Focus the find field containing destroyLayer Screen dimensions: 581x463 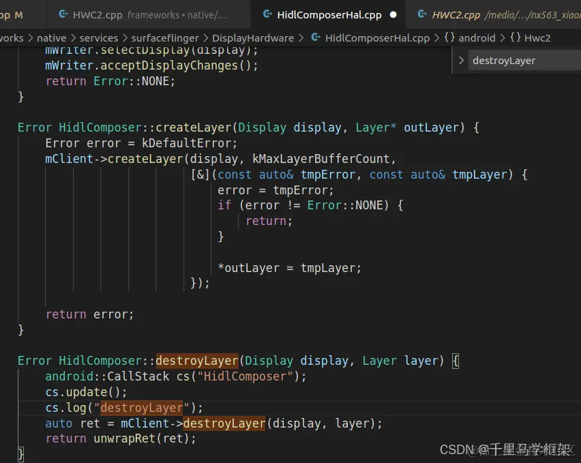point(524,61)
